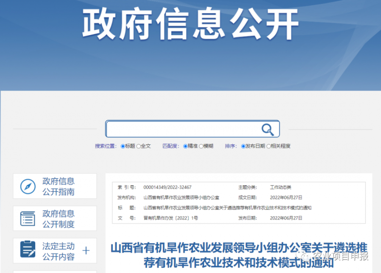Click the 标题 row text in info table

[x=228, y=208]
